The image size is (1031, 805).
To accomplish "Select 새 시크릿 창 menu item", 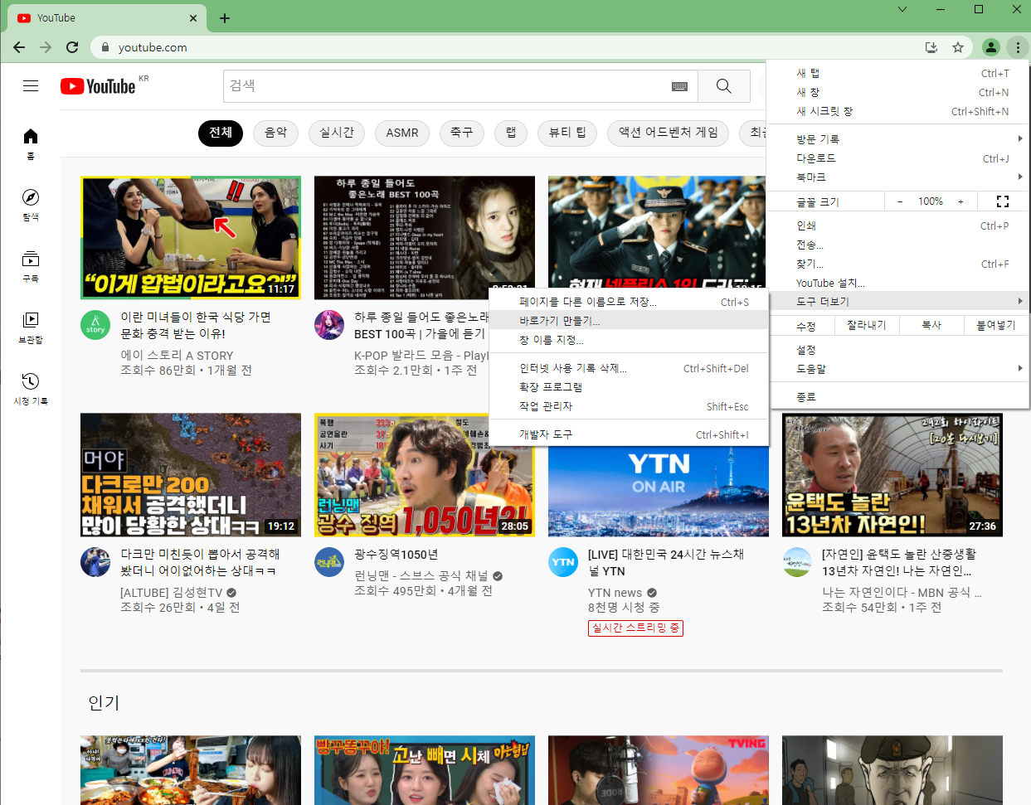I will [899, 111].
